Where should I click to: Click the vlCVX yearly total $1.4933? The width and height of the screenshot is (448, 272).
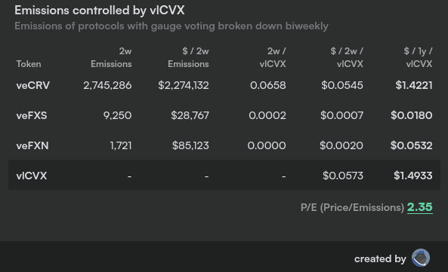[x=413, y=176]
